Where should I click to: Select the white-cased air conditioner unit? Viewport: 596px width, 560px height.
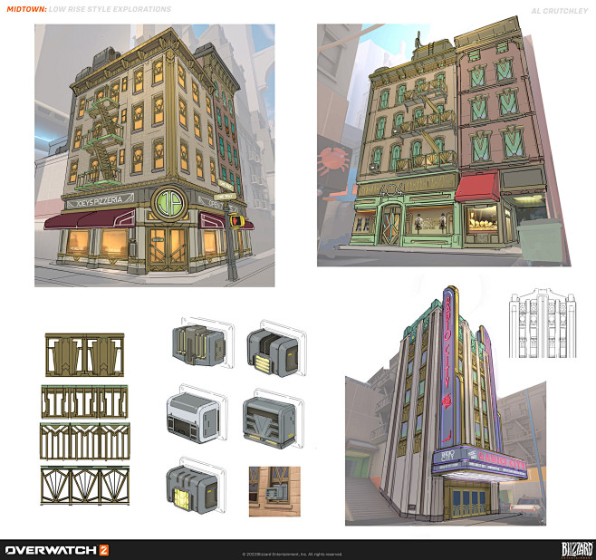[195, 414]
